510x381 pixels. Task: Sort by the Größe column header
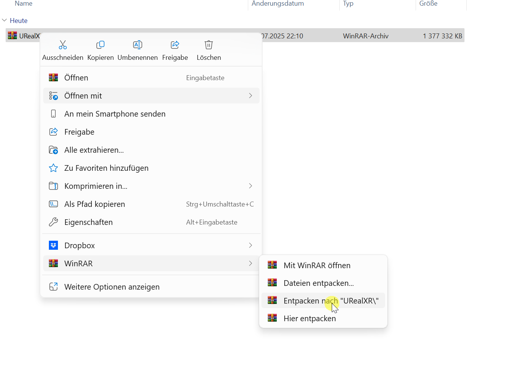428,4
